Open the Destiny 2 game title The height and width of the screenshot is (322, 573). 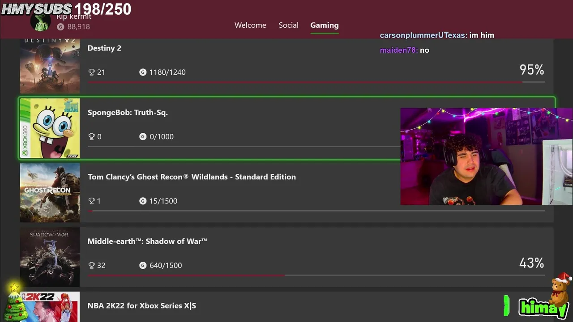click(104, 48)
